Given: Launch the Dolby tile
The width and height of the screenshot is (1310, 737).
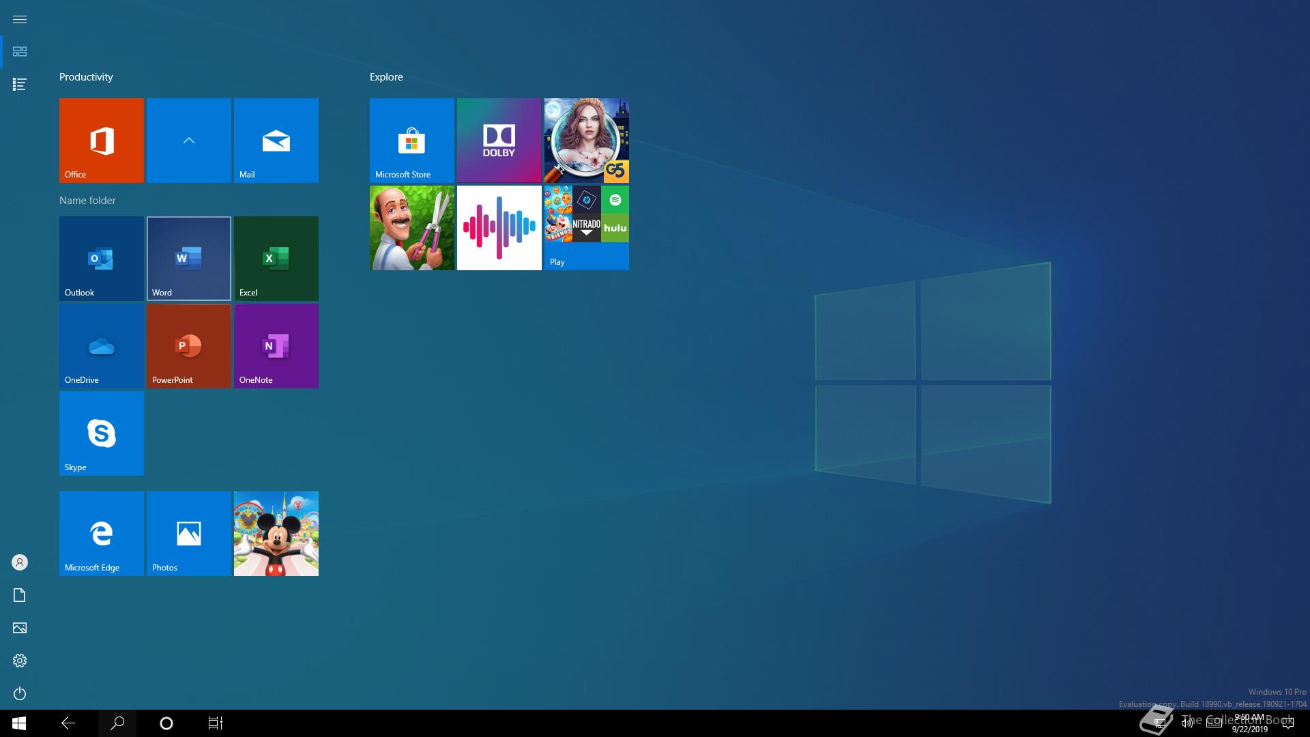Looking at the screenshot, I should pos(499,141).
